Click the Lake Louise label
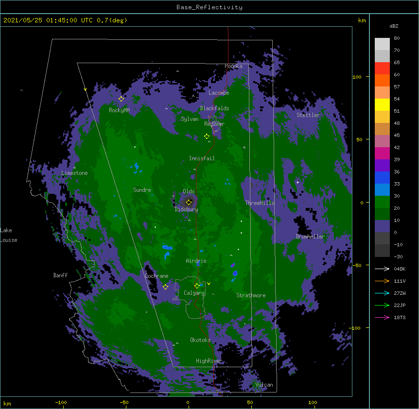Viewport: 419px width, 409px height. click(x=9, y=235)
